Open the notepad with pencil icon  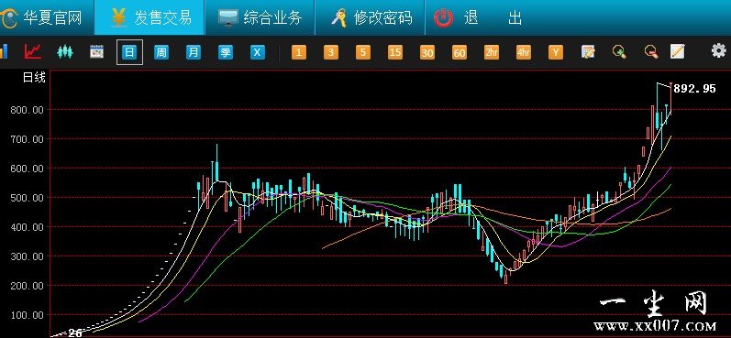pos(588,51)
